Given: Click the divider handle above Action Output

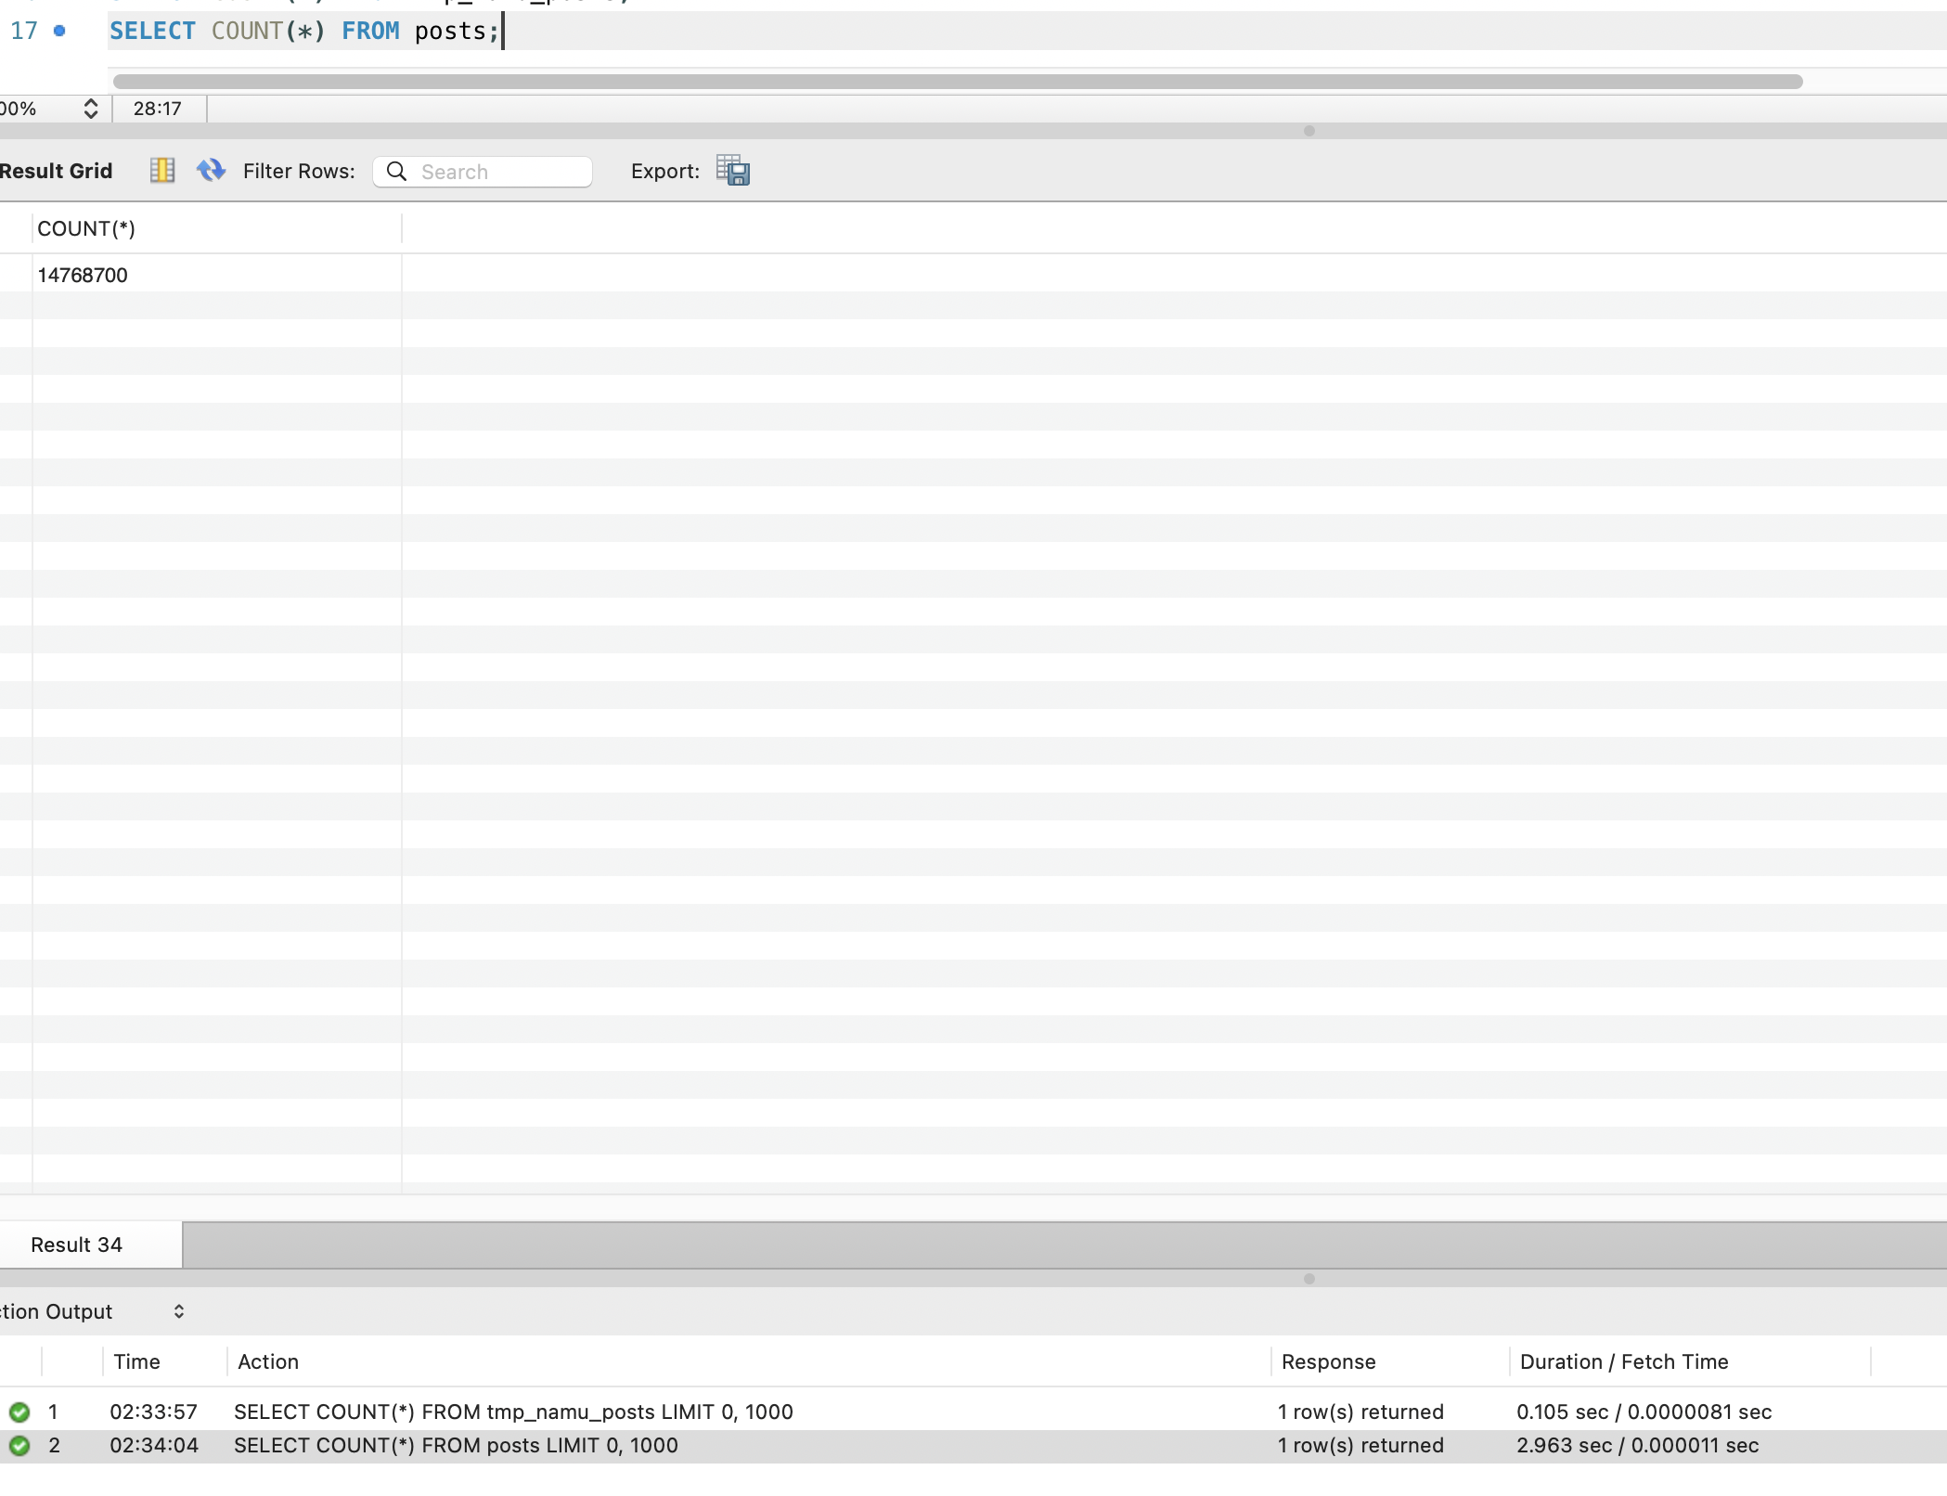Looking at the screenshot, I should 1309,1279.
